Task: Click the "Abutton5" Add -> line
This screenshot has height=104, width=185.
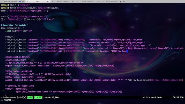Action: (x=66, y=51)
